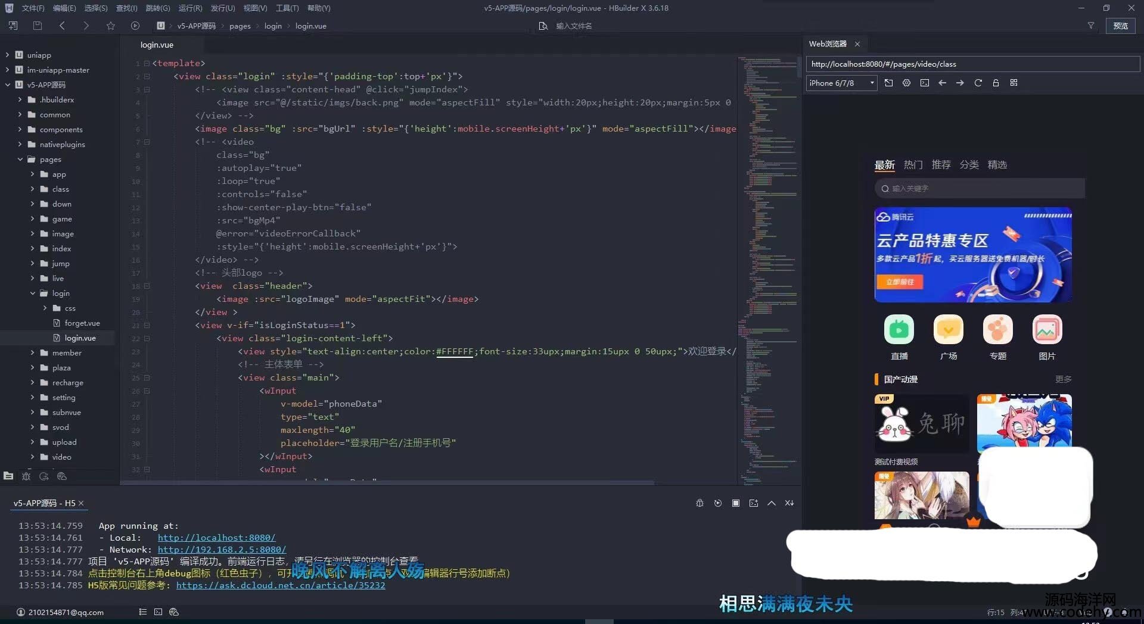Open browser developer console icon

coord(924,83)
